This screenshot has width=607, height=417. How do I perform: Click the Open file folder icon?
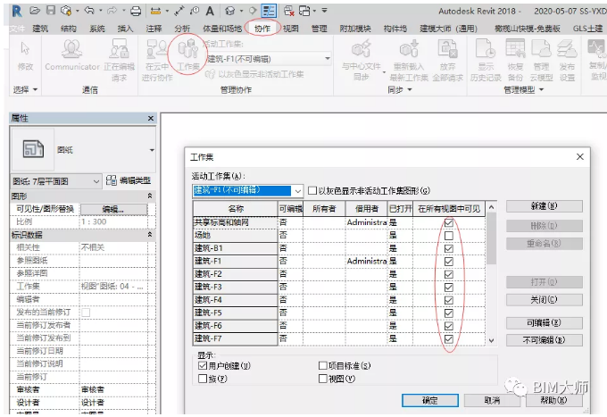[x=35, y=11]
